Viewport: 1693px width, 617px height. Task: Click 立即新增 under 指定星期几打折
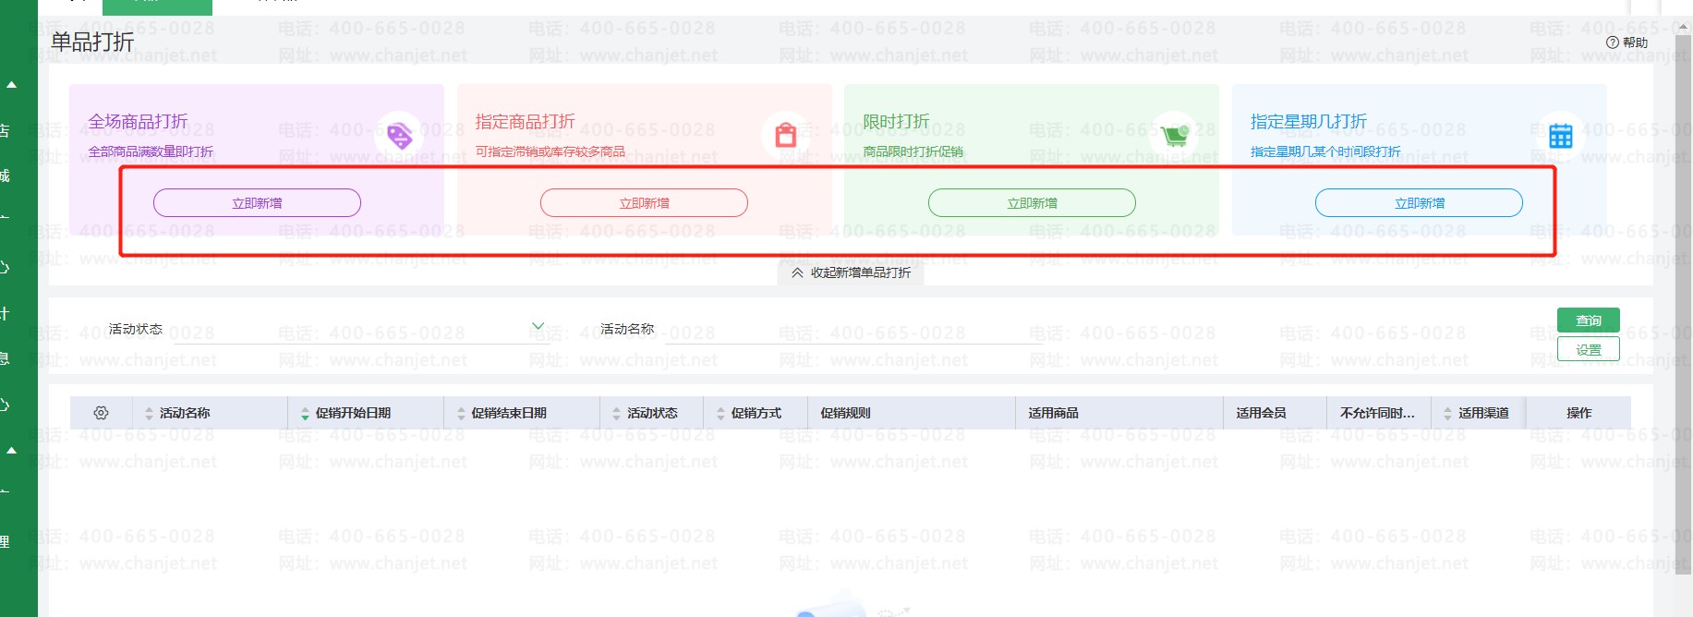[1419, 203]
